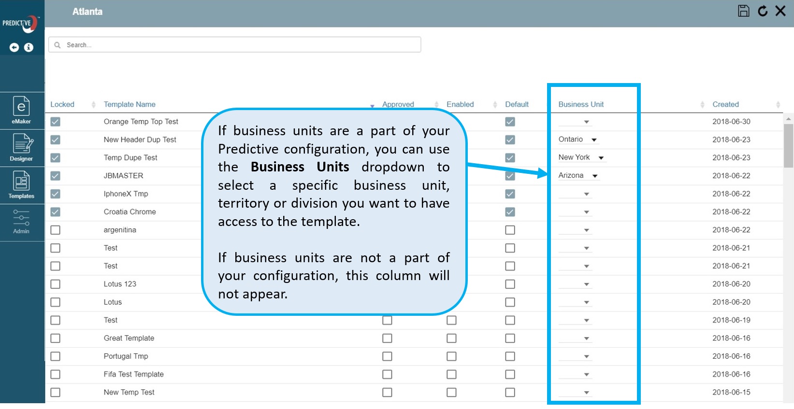Select the Fifa Test Template row name

point(133,374)
